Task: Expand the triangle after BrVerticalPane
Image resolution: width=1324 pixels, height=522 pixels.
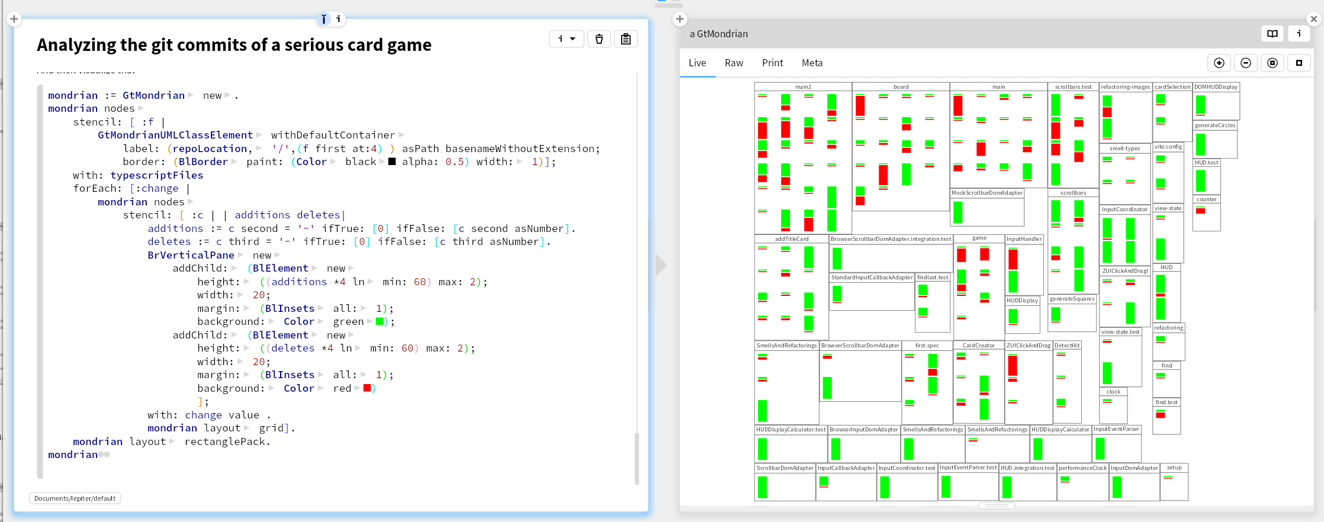Action: click(240, 255)
